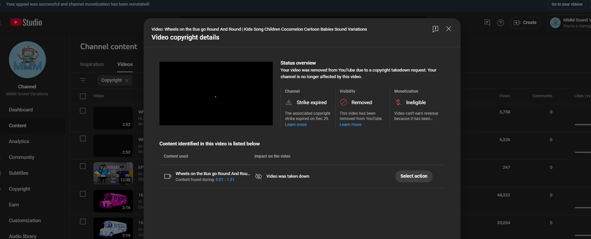
Task: Toggle the select-all videos checkbox
Action: click(83, 96)
